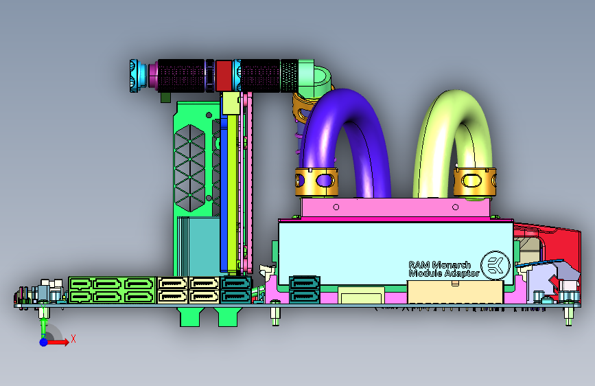Select the small dark green block under the top tube
The image size is (595, 386).
(165, 98)
